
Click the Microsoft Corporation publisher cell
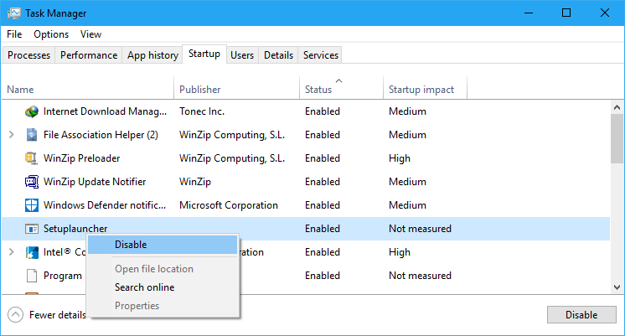pos(229,205)
